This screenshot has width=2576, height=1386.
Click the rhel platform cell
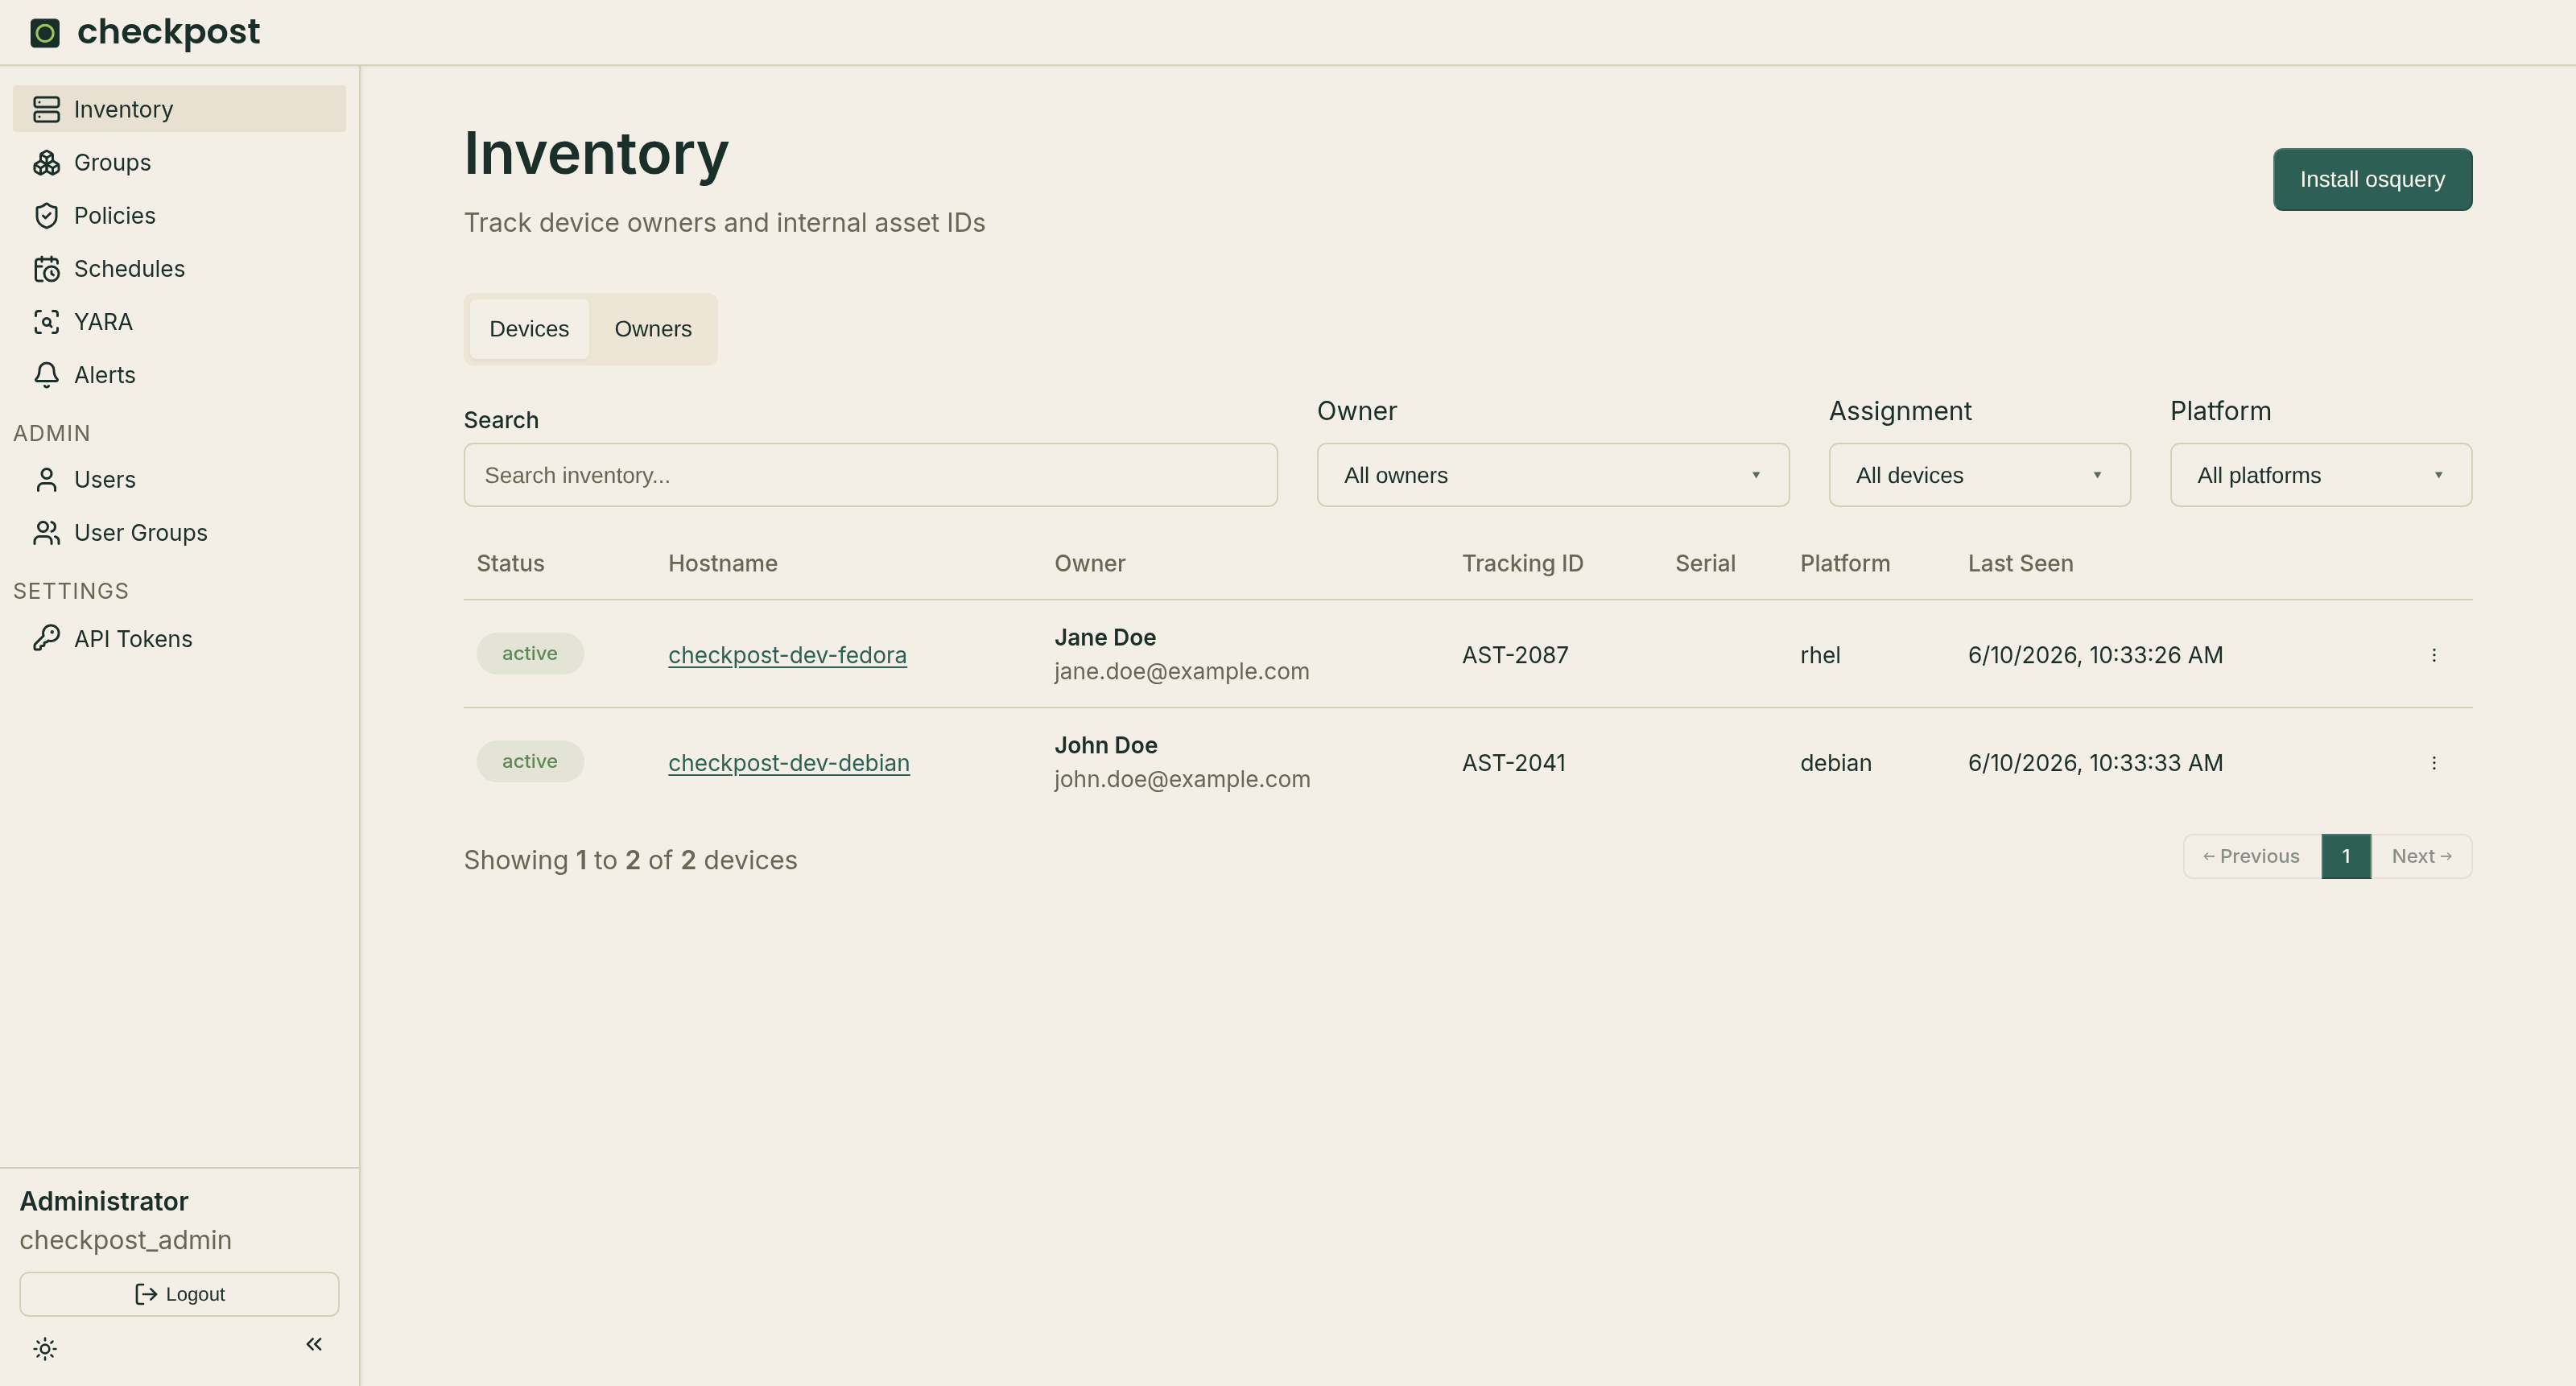(x=1820, y=655)
